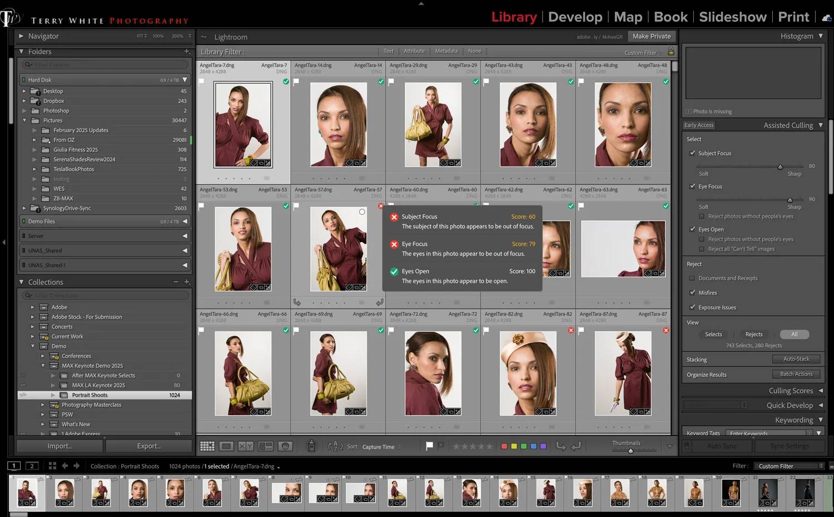The height and width of the screenshot is (517, 834).
Task: Expand the Conferences collection
Action: [x=43, y=356]
